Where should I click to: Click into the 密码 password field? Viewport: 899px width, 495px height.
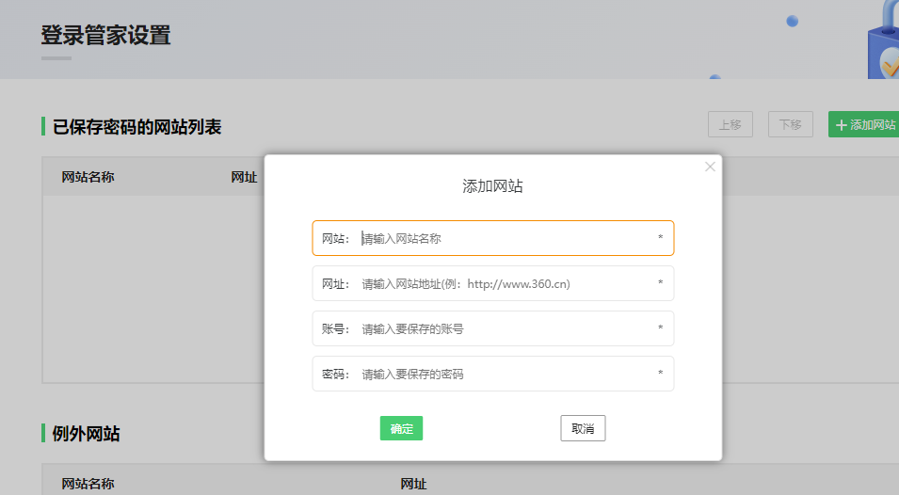[493, 374]
